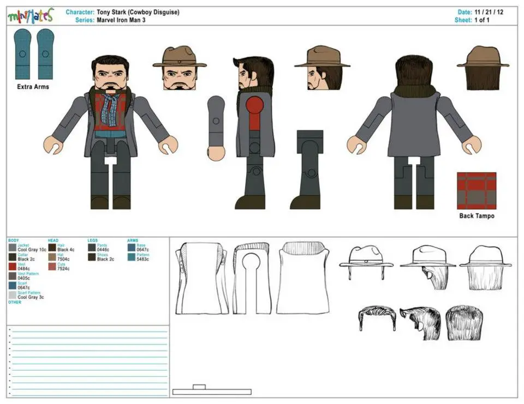Click the back view of hat with hair
The height and width of the screenshot is (404, 524).
(x=483, y=68)
